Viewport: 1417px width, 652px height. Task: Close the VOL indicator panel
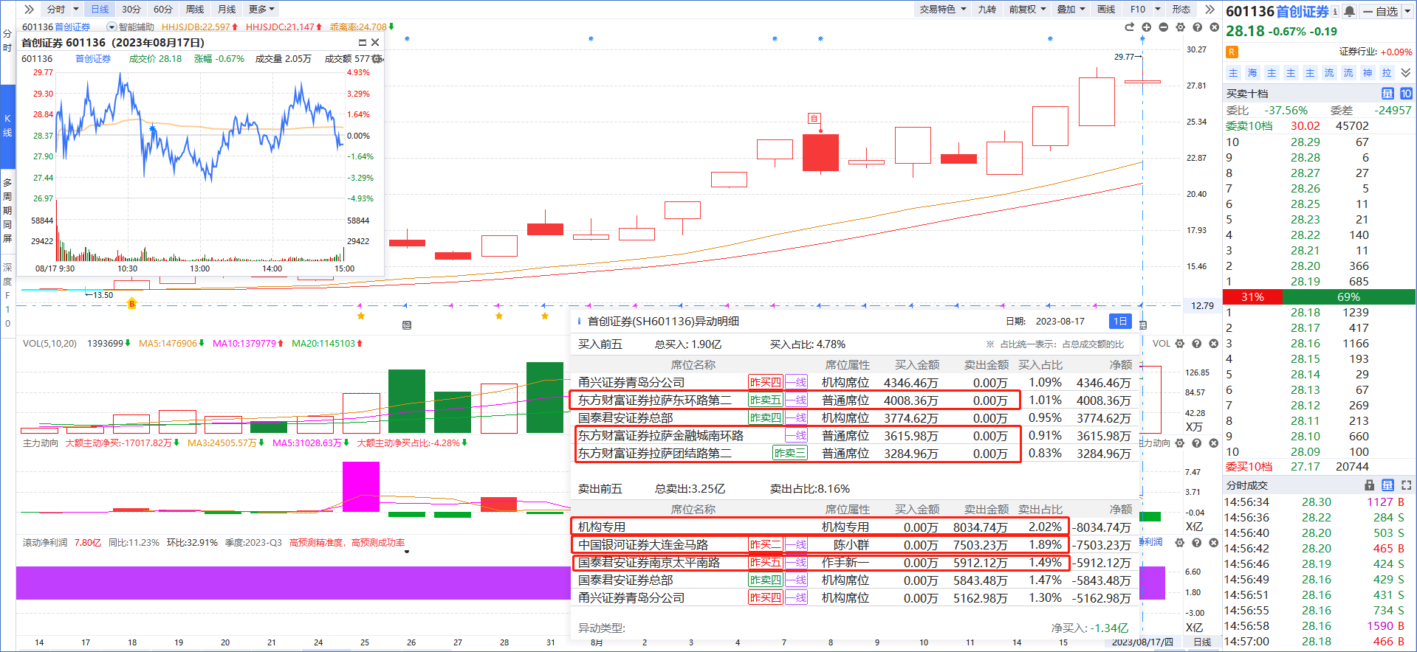pos(1214,344)
